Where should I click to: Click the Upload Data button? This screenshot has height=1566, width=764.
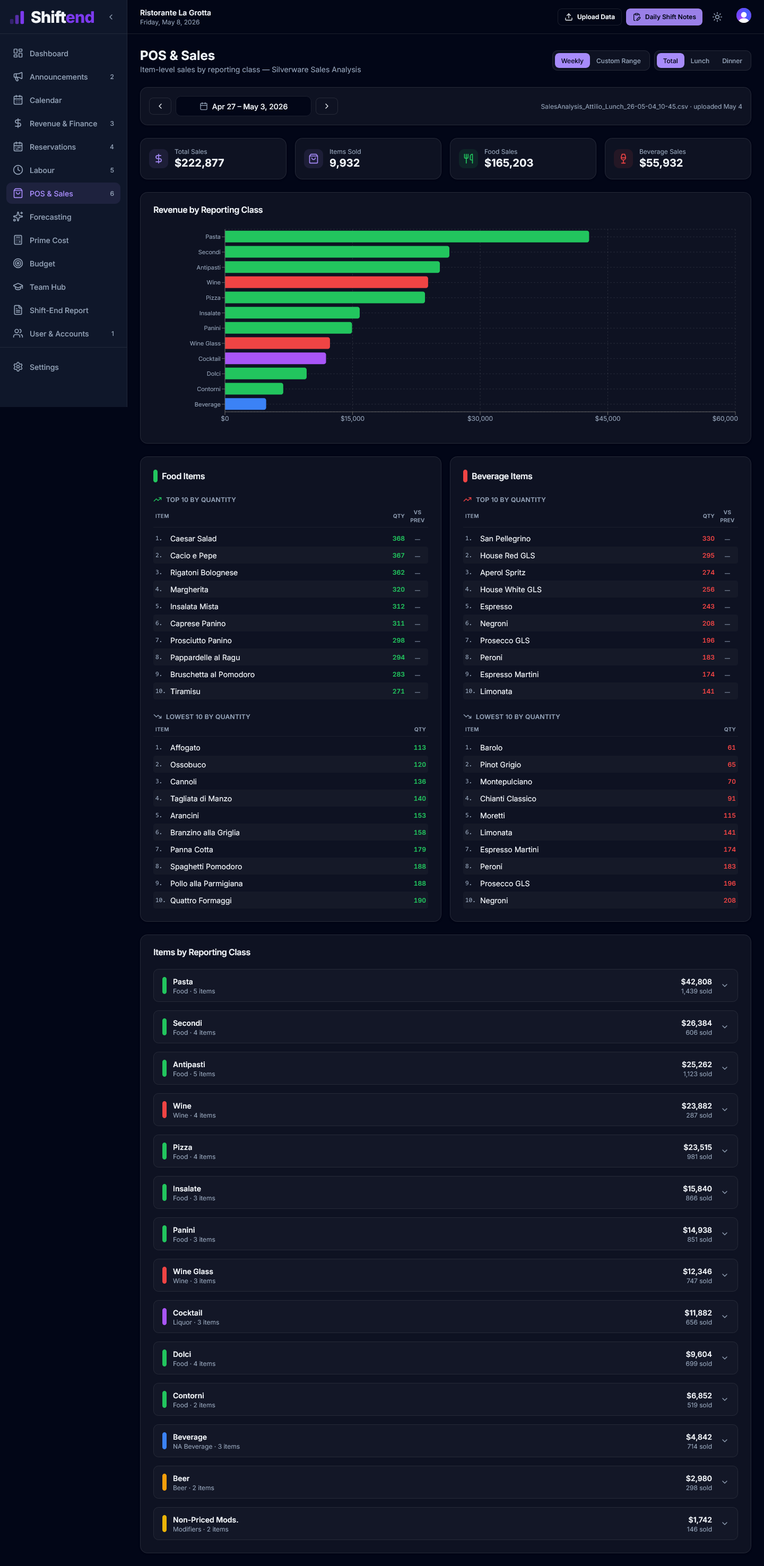click(x=589, y=17)
